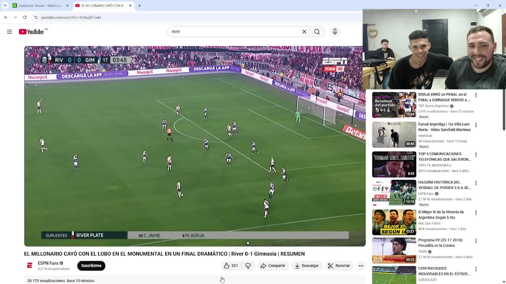506x284 pixels.
Task: Go back in browser history
Action: [6, 17]
